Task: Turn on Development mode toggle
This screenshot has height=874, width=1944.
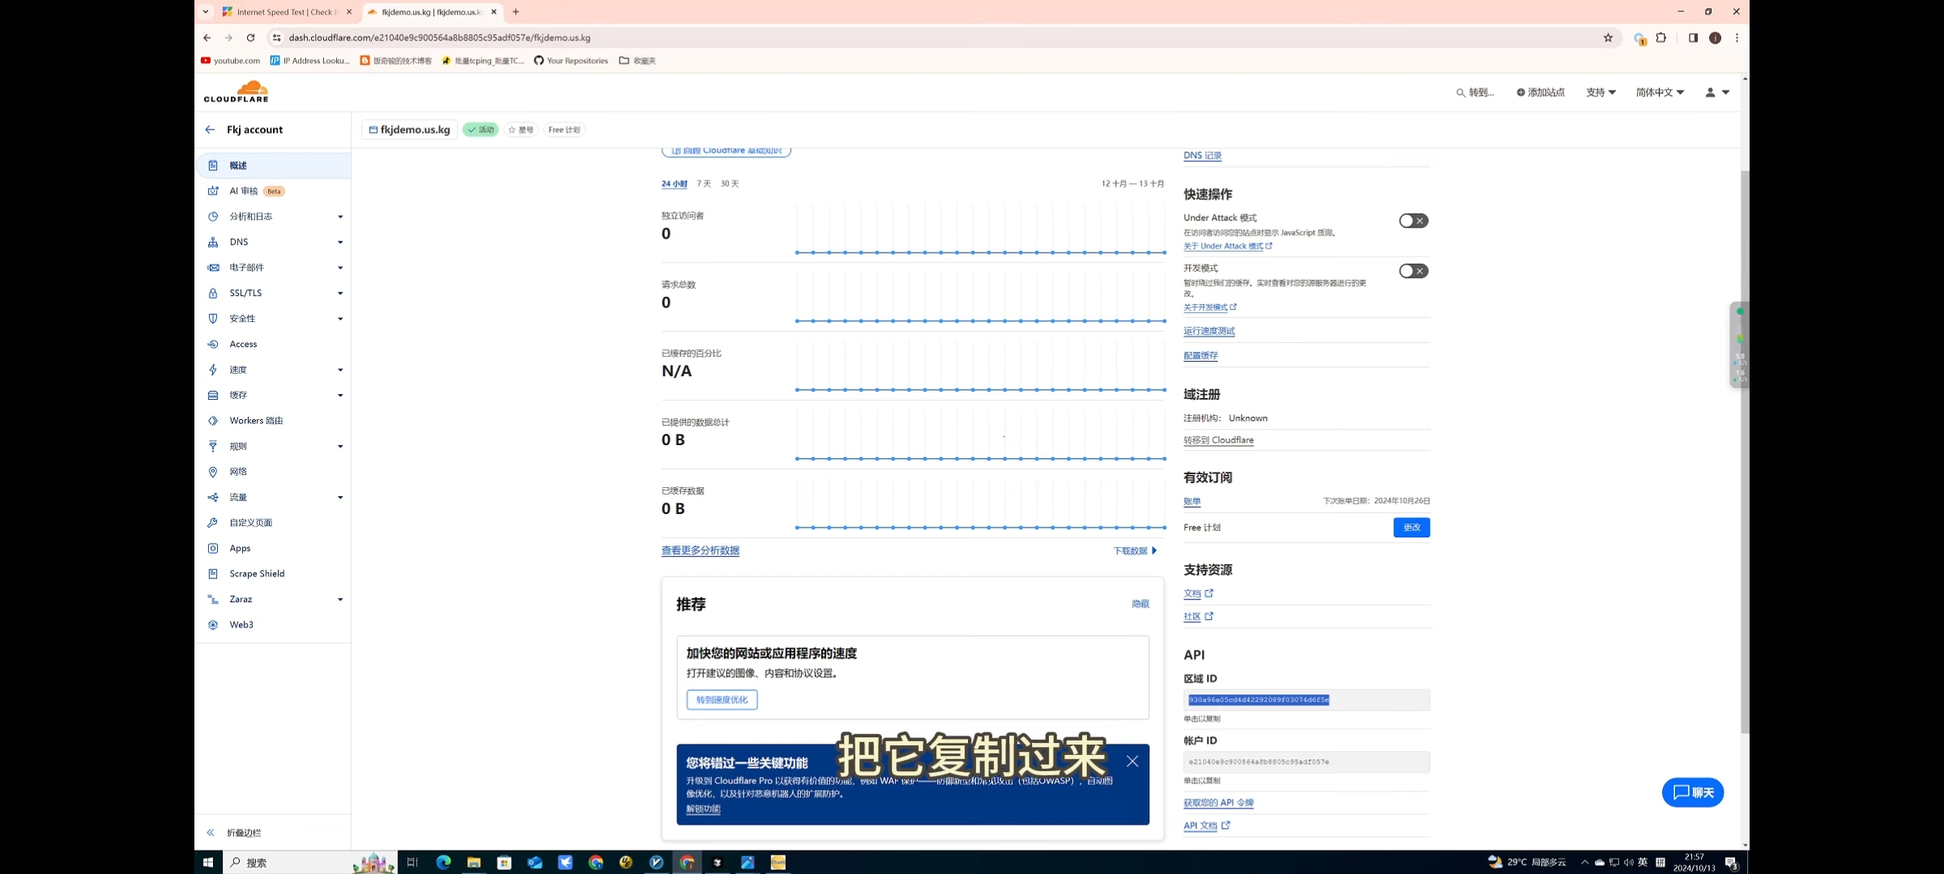Action: point(1413,271)
